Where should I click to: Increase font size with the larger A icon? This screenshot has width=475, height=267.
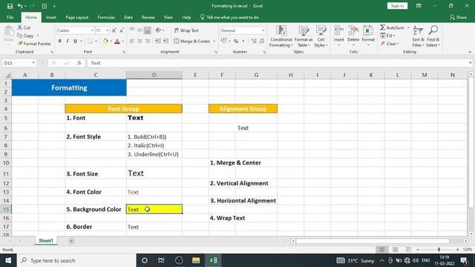[x=114, y=30]
